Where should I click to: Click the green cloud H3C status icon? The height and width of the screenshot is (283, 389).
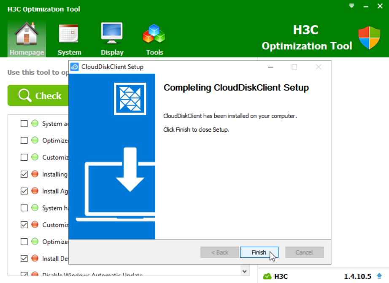tap(267, 276)
